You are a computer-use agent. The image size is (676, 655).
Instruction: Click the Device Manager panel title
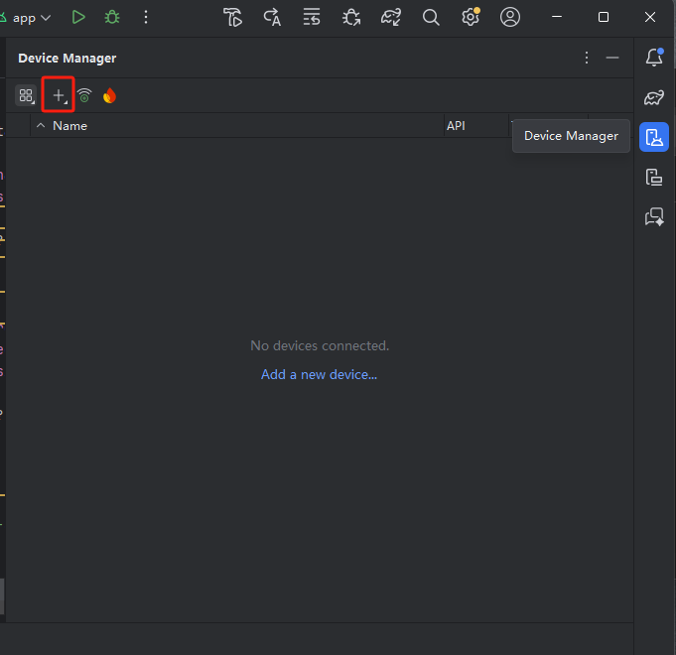click(68, 59)
